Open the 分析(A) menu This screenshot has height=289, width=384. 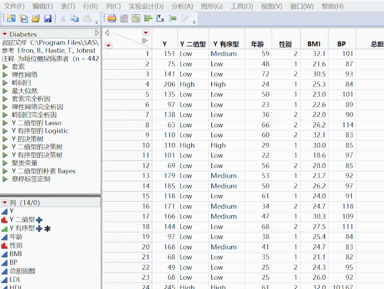click(182, 7)
